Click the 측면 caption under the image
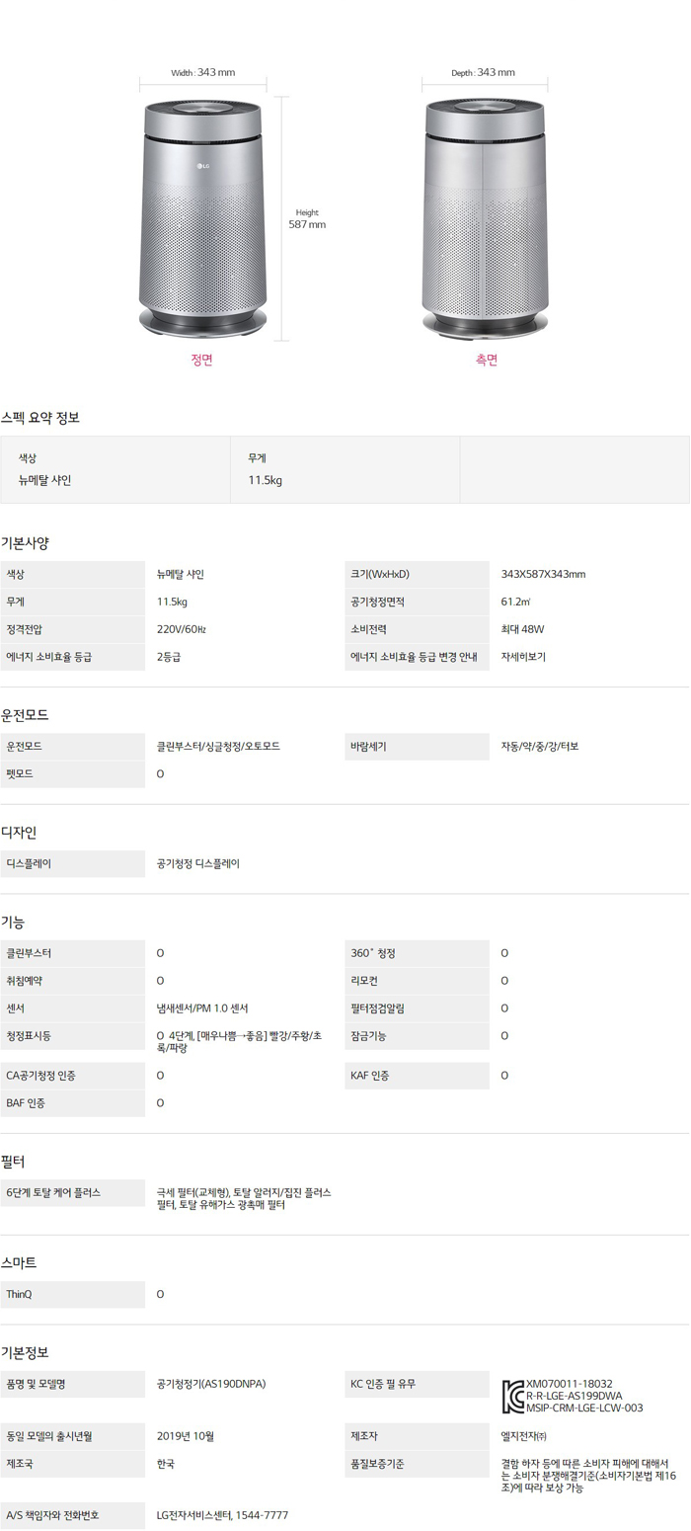The image size is (691, 1531). pos(486,360)
